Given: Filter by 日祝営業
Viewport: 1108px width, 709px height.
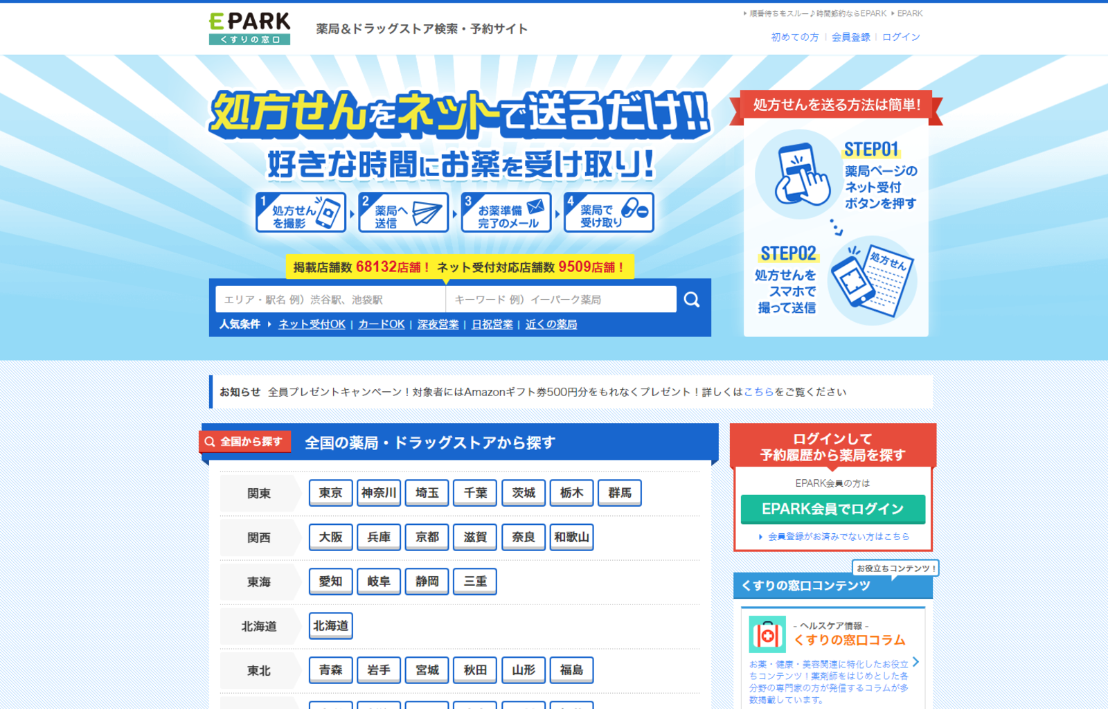Looking at the screenshot, I should click(x=492, y=324).
